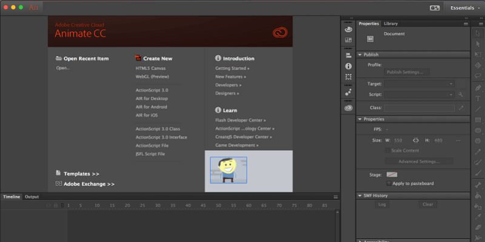Switch to the Timeline tab

(12, 197)
